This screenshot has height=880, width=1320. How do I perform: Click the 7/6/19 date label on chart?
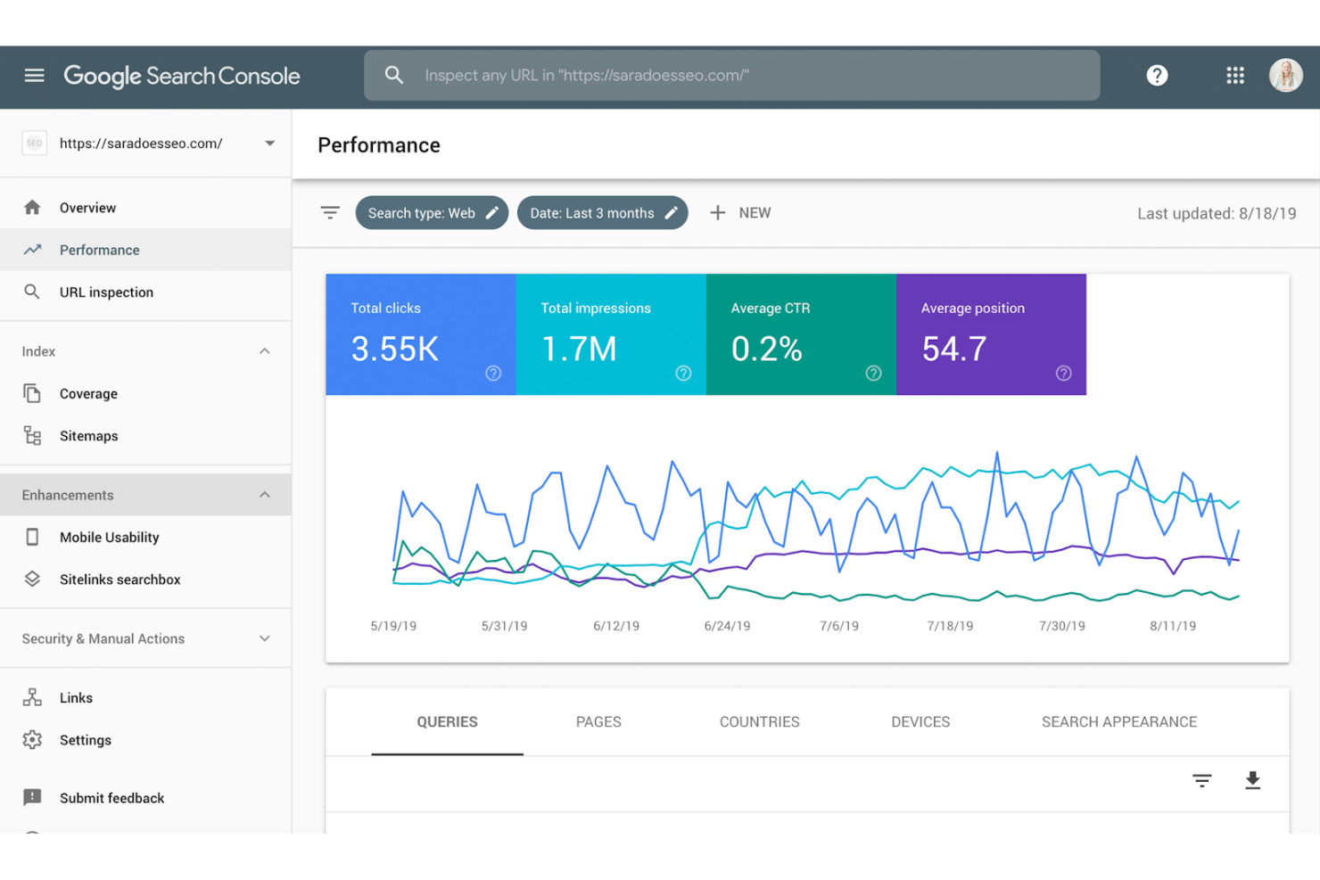pyautogui.click(x=838, y=626)
